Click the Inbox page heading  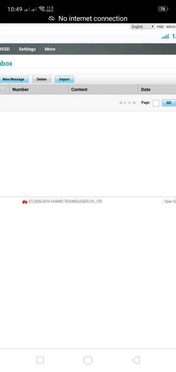click(6, 64)
